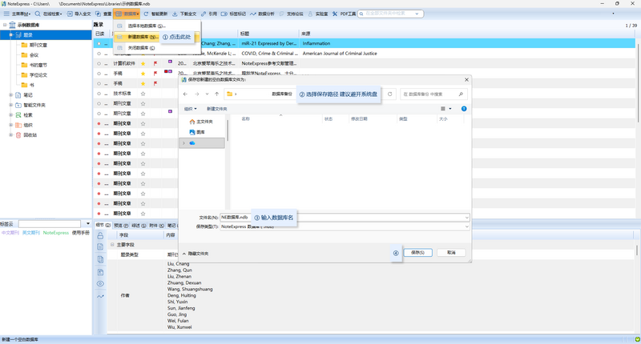Toggle the read-status circle of the 技术标准 row
This screenshot has height=344, width=641.
[99, 94]
